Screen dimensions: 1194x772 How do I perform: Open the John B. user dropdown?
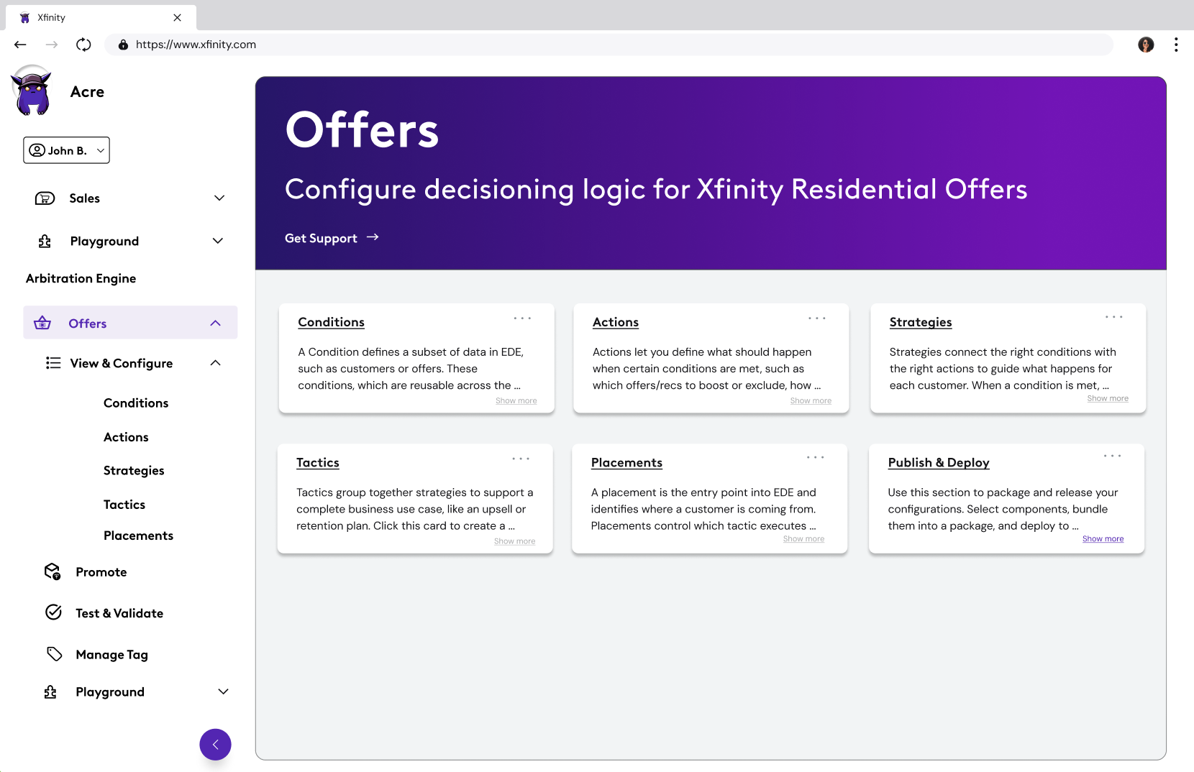tap(66, 150)
